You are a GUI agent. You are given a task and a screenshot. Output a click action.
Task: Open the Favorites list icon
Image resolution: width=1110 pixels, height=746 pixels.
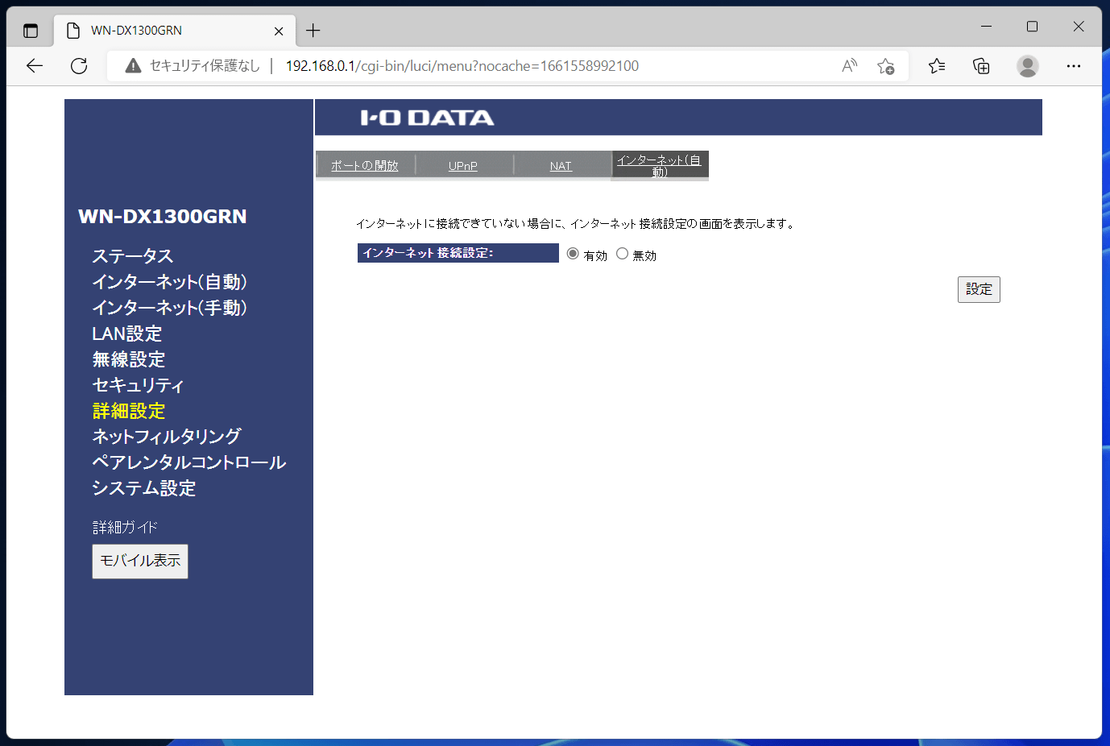pos(937,66)
